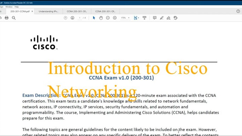The image size is (242, 136).
Task: Open the find text magnifier
Action: click(x=14, y=18)
